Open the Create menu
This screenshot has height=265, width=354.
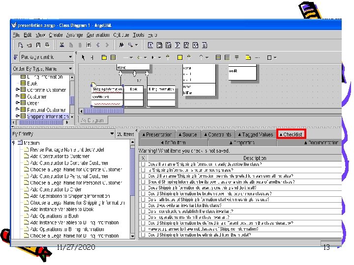click(56, 35)
